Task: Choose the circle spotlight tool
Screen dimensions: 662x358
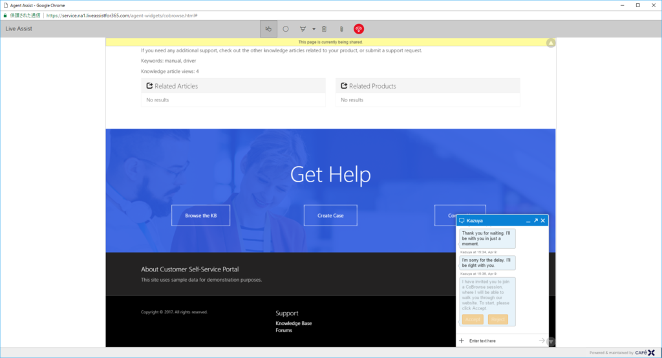Action: point(286,29)
